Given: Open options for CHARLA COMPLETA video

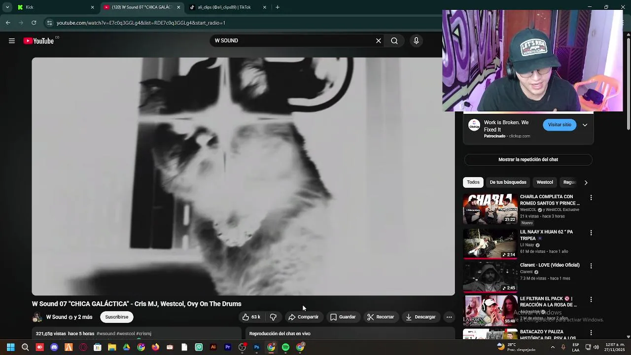Looking at the screenshot, I should point(591,198).
